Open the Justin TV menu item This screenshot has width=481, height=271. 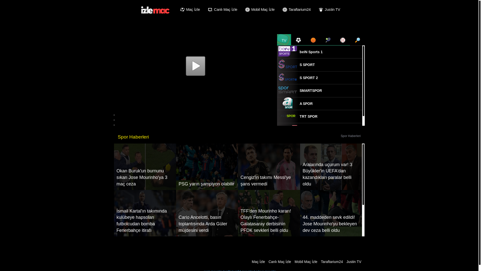329,10
